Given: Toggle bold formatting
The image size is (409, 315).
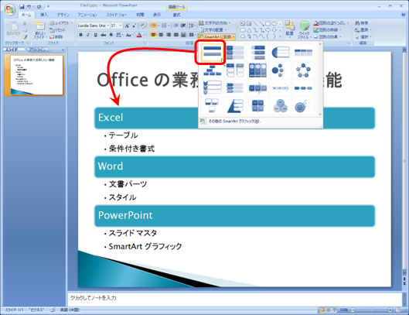Looking at the screenshot, I should point(80,35).
